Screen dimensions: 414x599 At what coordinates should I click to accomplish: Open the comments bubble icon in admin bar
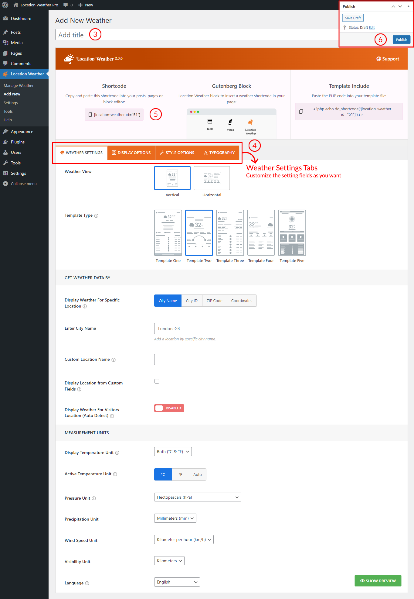pyautogui.click(x=66, y=5)
